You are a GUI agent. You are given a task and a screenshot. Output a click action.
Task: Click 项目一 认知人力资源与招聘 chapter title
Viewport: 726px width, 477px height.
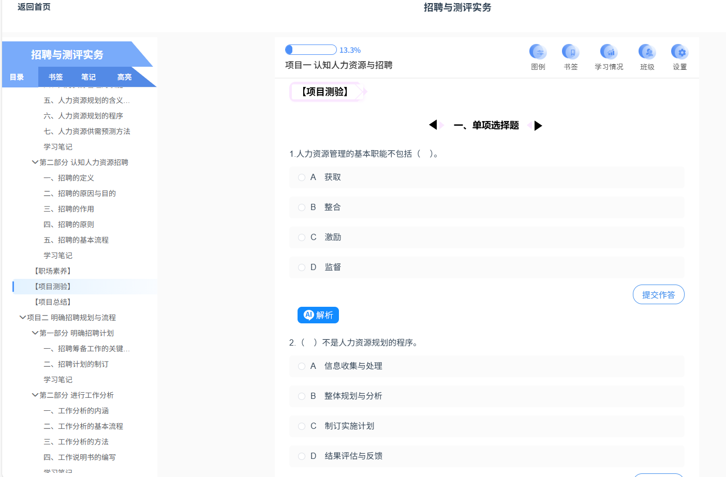point(338,65)
